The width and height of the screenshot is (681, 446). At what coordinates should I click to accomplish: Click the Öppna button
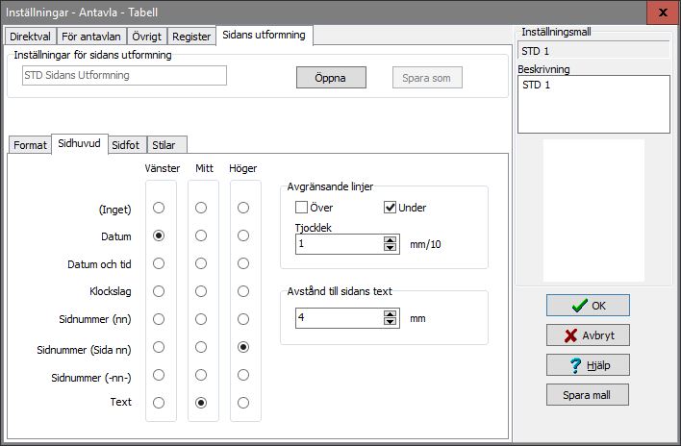coord(331,78)
